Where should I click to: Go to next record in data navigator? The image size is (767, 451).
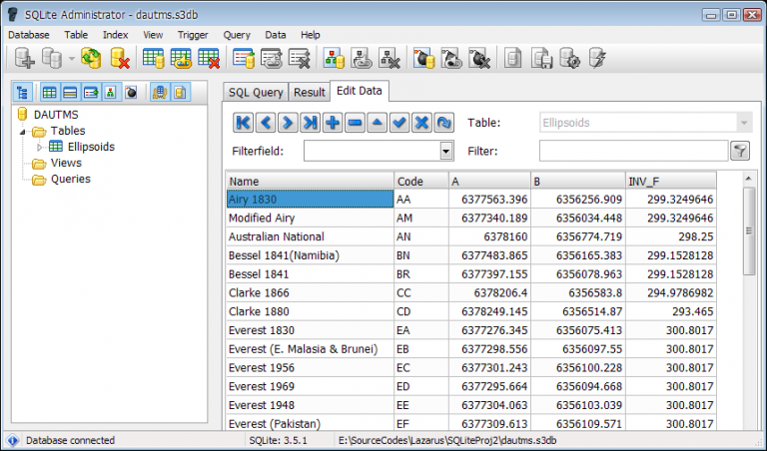[x=288, y=123]
